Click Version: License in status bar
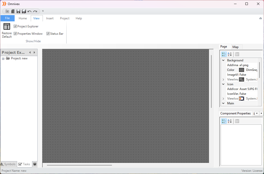This screenshot has height=174, width=264. tap(252, 171)
